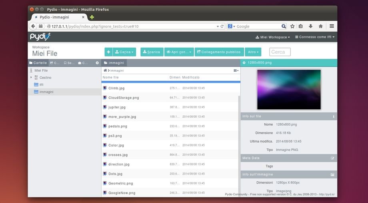Screen dimensions: 368x203
Task: Click the Meta Data edit icon
Action: 332,158
